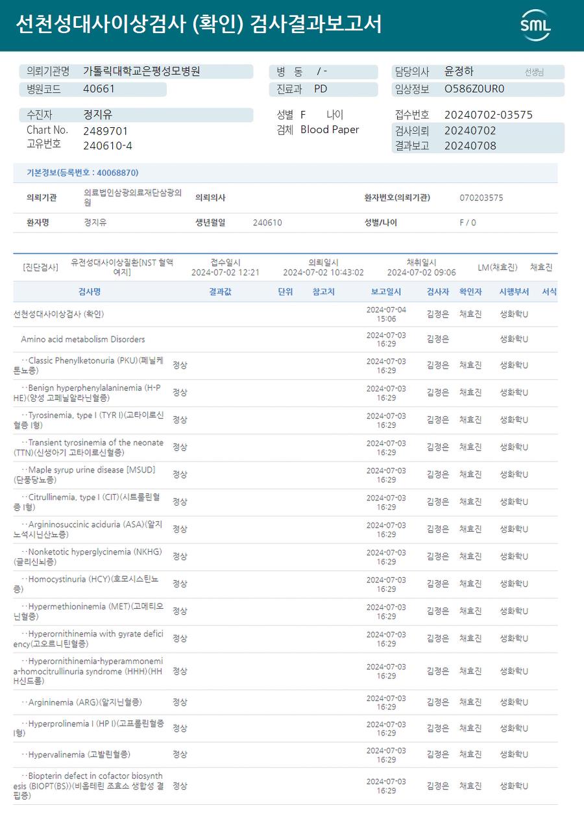
Task: Select the Argininemia (ARG) test entry
Action: coord(285,702)
